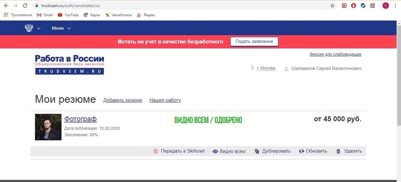This screenshot has width=401, height=182.
Task: Open the blue circular browser extension
Action: pyautogui.click(x=363, y=6)
